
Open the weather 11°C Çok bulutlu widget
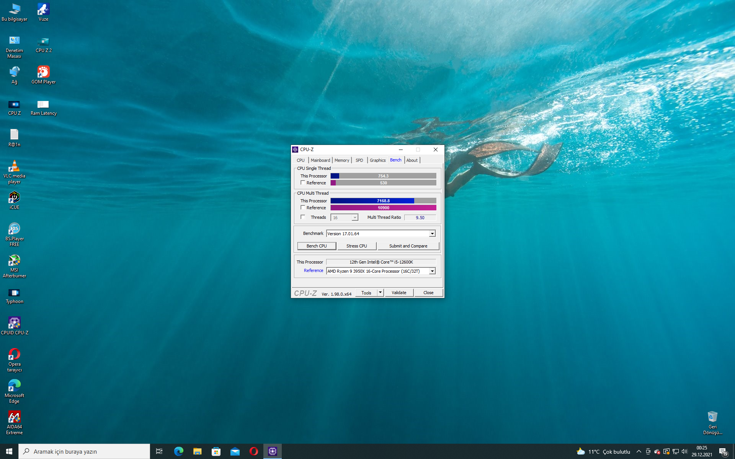click(x=603, y=451)
